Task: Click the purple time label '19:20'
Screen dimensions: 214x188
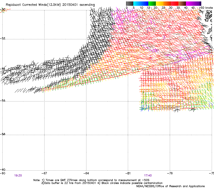Action: (x=18, y=176)
